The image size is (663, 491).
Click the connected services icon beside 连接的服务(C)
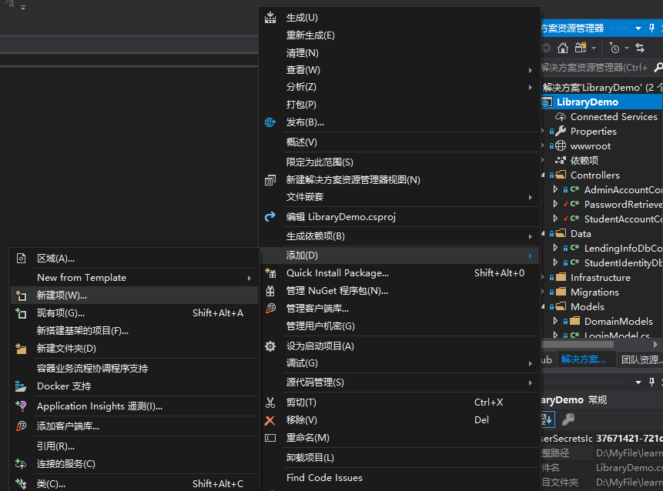21,464
